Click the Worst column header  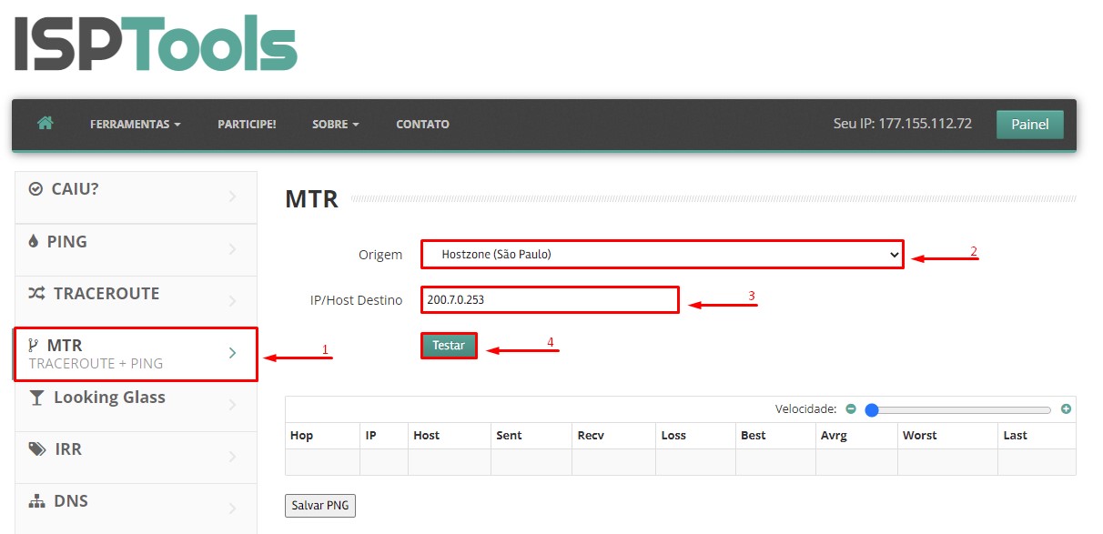(x=947, y=436)
